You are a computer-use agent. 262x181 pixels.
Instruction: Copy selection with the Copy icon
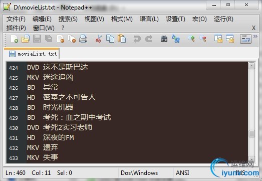110,39
